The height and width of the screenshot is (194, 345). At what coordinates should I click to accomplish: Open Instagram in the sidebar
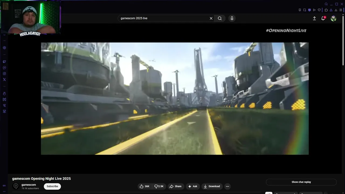coord(4,74)
